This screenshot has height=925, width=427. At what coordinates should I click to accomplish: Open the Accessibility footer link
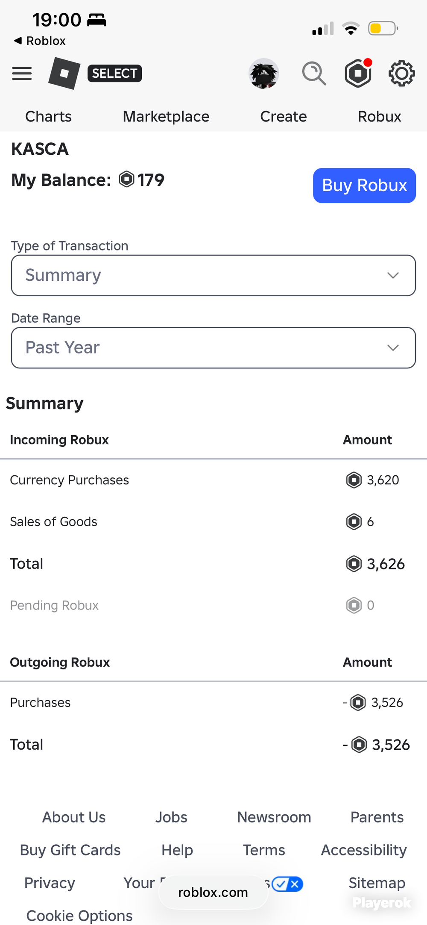pyautogui.click(x=364, y=850)
